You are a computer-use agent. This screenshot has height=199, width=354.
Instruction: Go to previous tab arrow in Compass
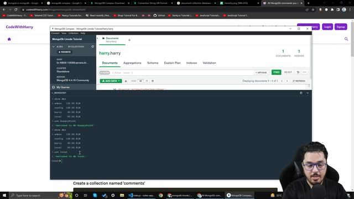point(97,38)
